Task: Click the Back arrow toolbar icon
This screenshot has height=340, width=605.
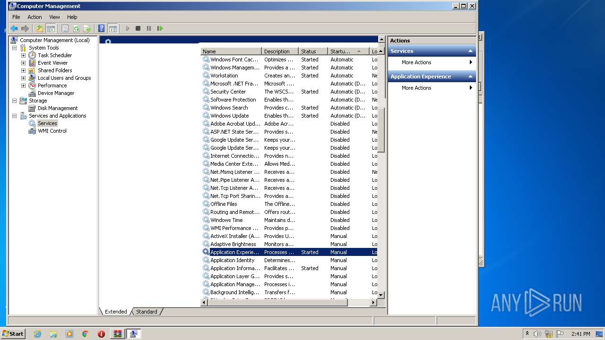Action: [x=14, y=28]
